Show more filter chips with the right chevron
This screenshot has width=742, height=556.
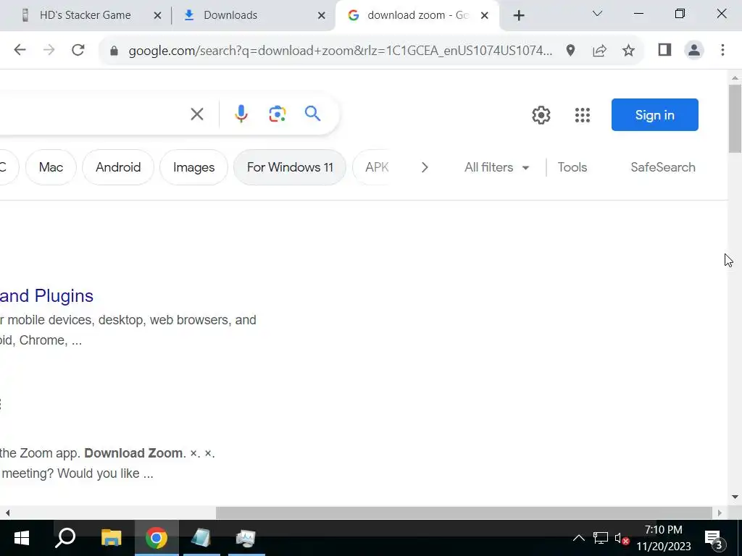(425, 167)
